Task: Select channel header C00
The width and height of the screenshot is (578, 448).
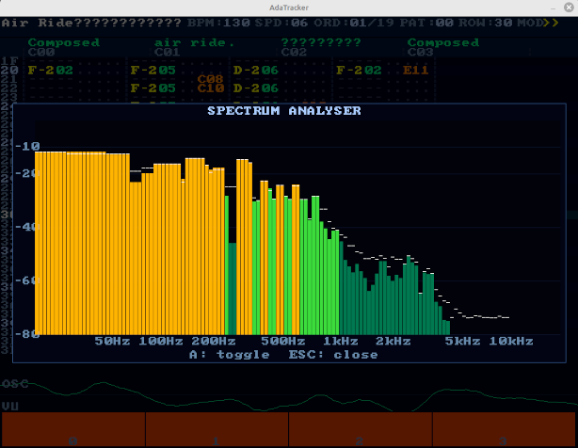Action: pos(41,52)
